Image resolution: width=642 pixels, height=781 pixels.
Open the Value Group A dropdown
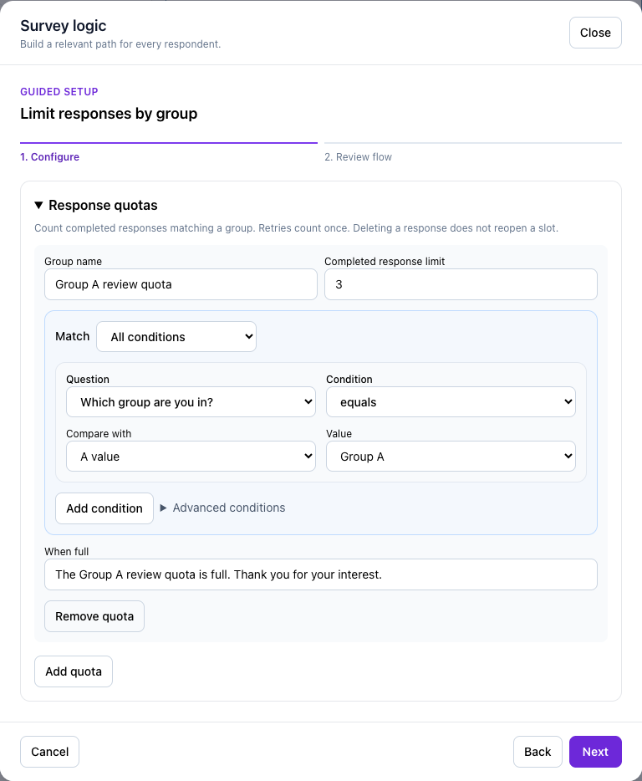(x=451, y=457)
